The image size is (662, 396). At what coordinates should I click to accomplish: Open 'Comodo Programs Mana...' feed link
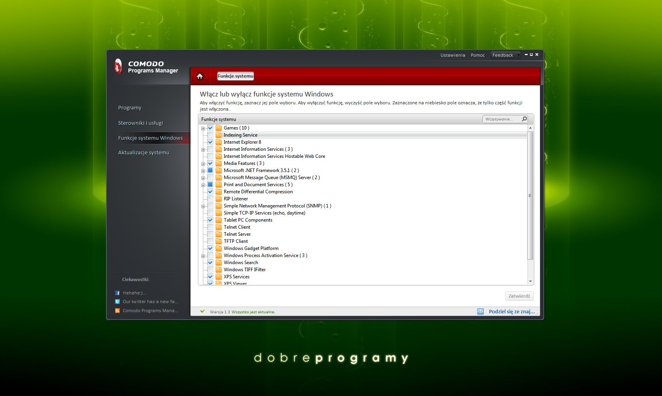[151, 311]
